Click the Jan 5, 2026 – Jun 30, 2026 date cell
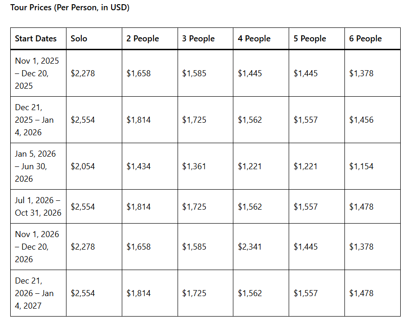 tap(37, 166)
